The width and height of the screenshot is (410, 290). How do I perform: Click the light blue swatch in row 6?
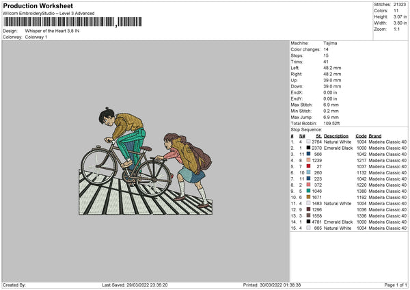tap(309, 172)
